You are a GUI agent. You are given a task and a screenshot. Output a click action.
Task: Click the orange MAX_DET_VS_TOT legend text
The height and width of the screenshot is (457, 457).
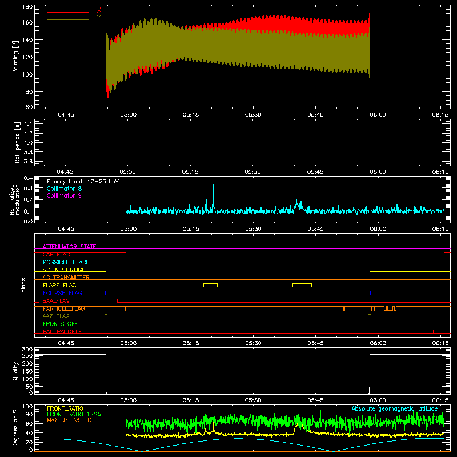tap(71, 420)
